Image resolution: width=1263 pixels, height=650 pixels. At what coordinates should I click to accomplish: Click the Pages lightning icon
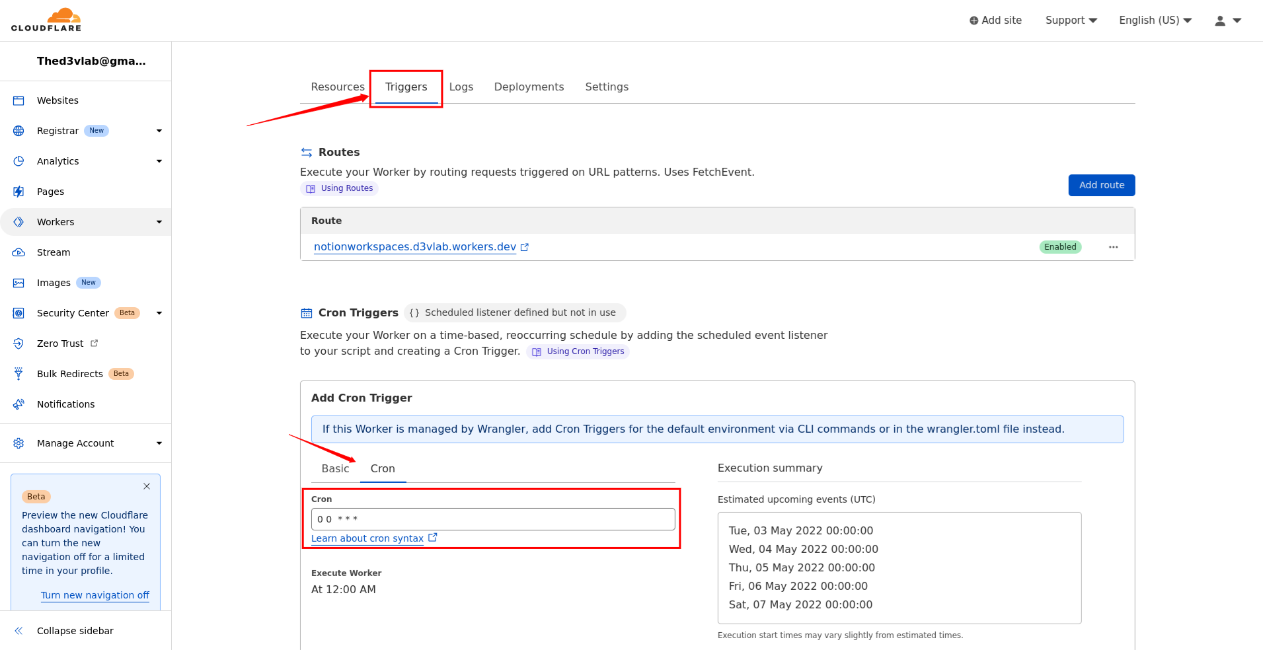click(19, 192)
